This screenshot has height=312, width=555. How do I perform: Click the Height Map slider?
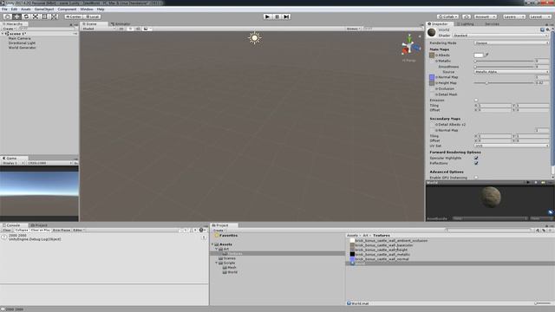pyautogui.click(x=504, y=83)
